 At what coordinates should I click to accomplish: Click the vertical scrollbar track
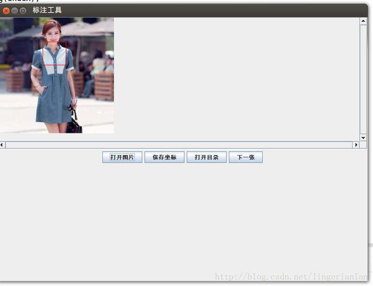(363, 80)
